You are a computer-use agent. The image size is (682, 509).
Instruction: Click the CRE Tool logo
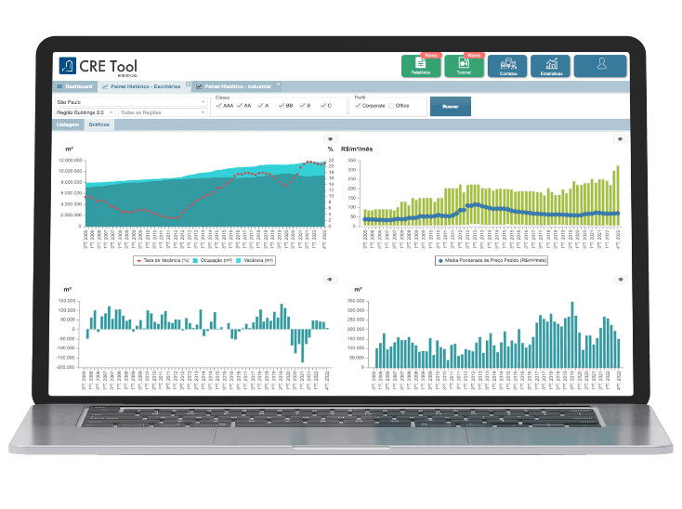point(96,66)
